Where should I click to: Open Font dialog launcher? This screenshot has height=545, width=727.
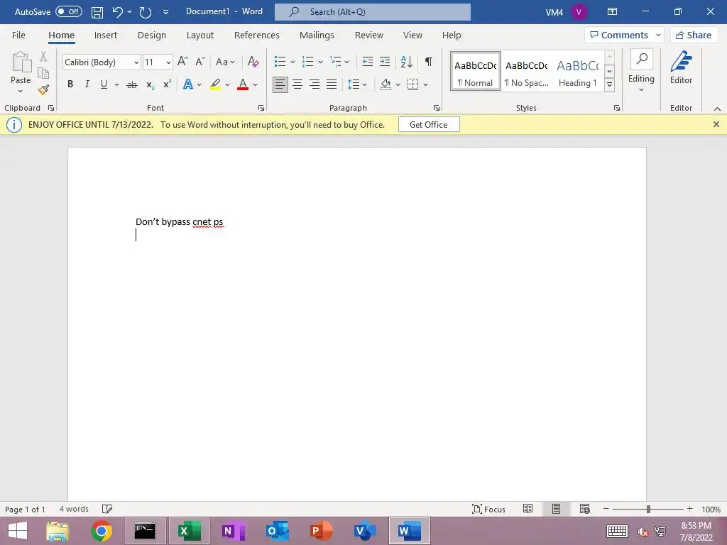pos(261,108)
